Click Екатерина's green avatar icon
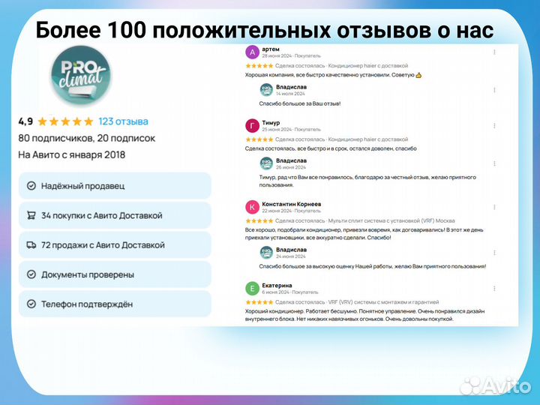540x405 pixels. pos(252,289)
